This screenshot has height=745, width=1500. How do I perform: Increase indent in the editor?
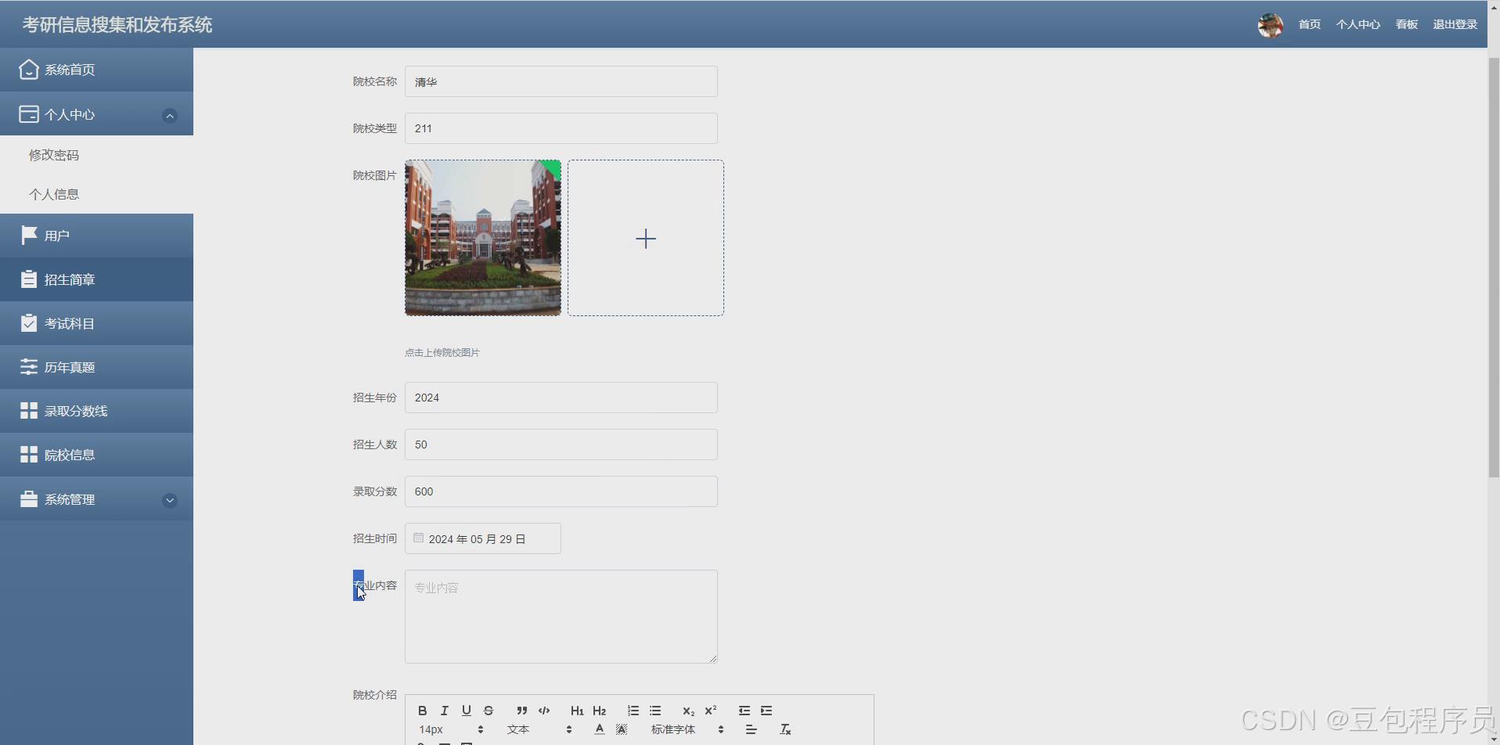pos(766,711)
